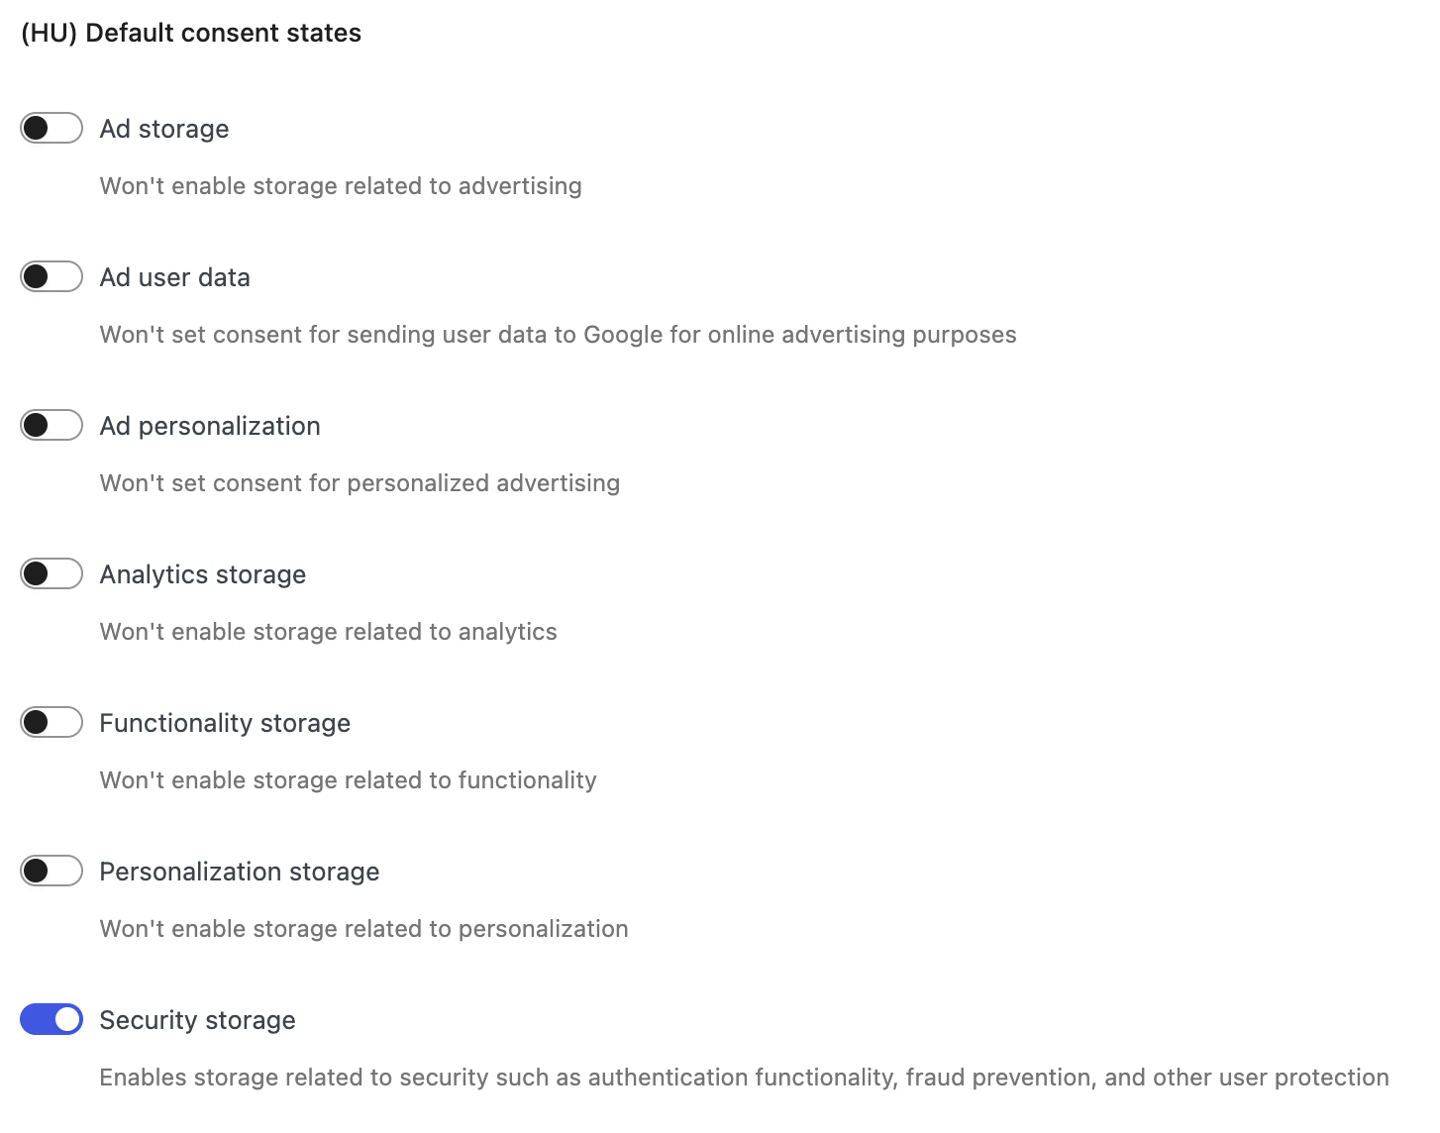This screenshot has width=1440, height=1133.
Task: Turn on Personalization storage toggle
Action: [x=51, y=871]
